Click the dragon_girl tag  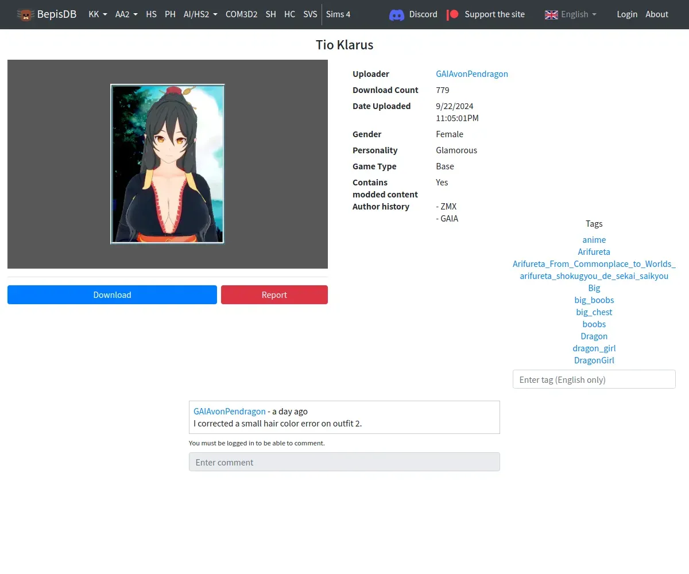pyautogui.click(x=594, y=348)
